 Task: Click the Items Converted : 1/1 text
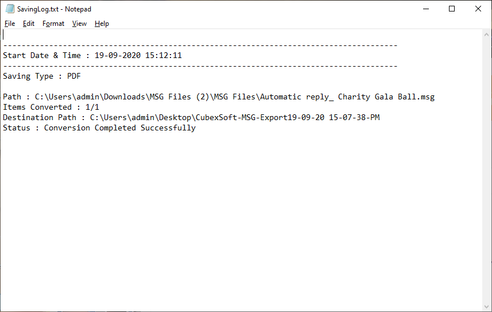(51, 107)
